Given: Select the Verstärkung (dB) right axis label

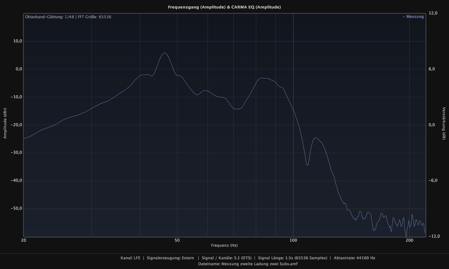Looking at the screenshot, I should tap(444, 123).
